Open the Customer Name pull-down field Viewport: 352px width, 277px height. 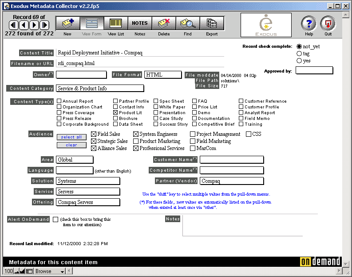click(x=232, y=160)
